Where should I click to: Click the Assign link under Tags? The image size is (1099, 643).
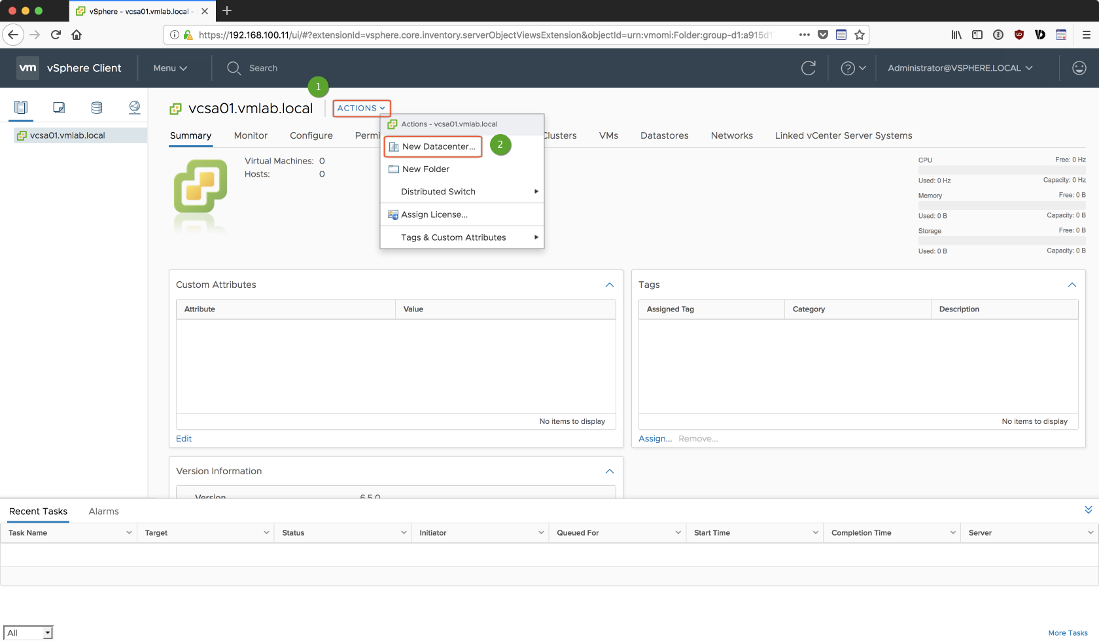pos(655,439)
